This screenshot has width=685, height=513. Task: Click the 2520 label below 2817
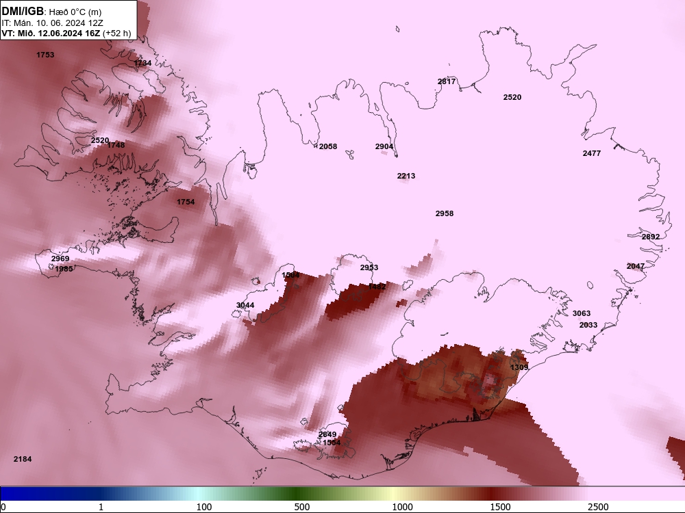click(x=512, y=97)
